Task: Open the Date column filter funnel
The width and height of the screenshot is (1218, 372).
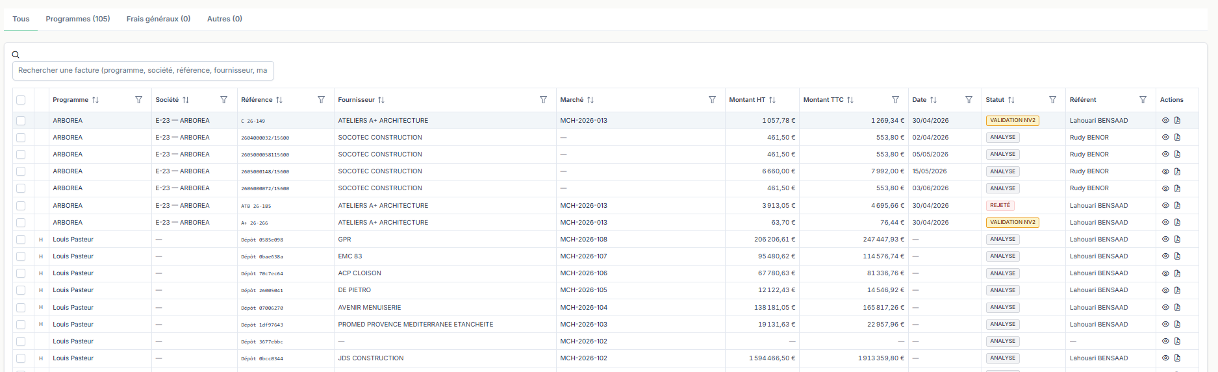Action: tap(969, 100)
